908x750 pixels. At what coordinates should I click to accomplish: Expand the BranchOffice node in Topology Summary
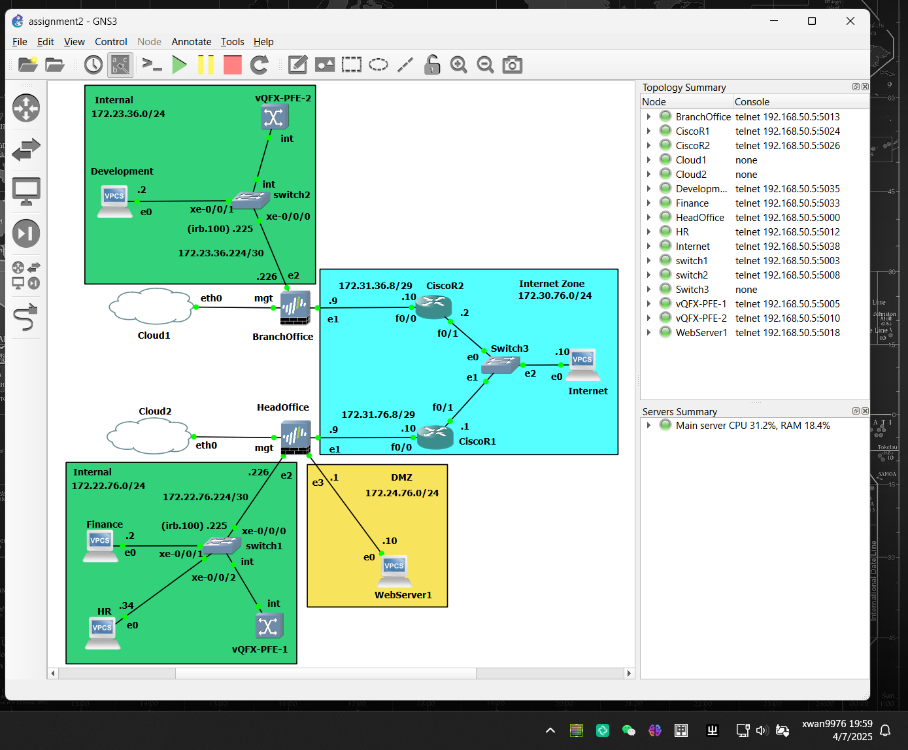pyautogui.click(x=648, y=117)
